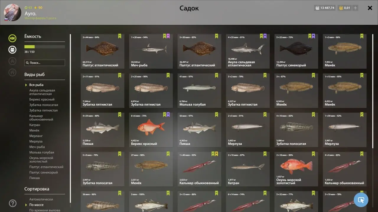Click the blue cursor button in corner
378x212 pixels.
click(361, 200)
